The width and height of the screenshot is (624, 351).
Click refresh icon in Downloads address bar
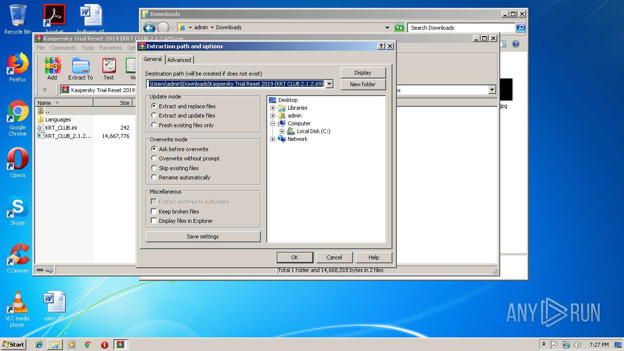click(x=399, y=28)
